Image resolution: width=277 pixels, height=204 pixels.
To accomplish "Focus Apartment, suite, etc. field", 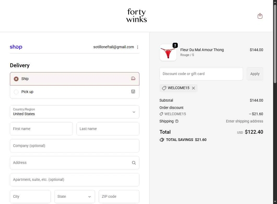I will pyautogui.click(x=75, y=180).
